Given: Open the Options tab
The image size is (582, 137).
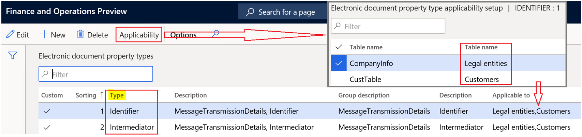Looking at the screenshot, I should click(x=183, y=35).
